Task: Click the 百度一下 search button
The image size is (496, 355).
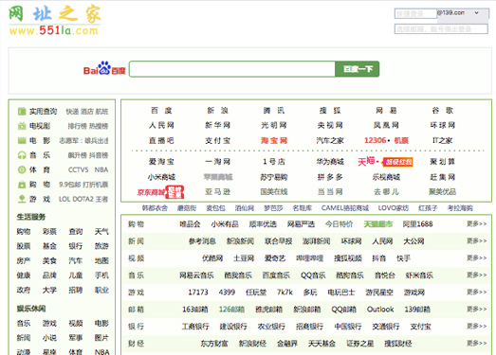Action: (358, 69)
